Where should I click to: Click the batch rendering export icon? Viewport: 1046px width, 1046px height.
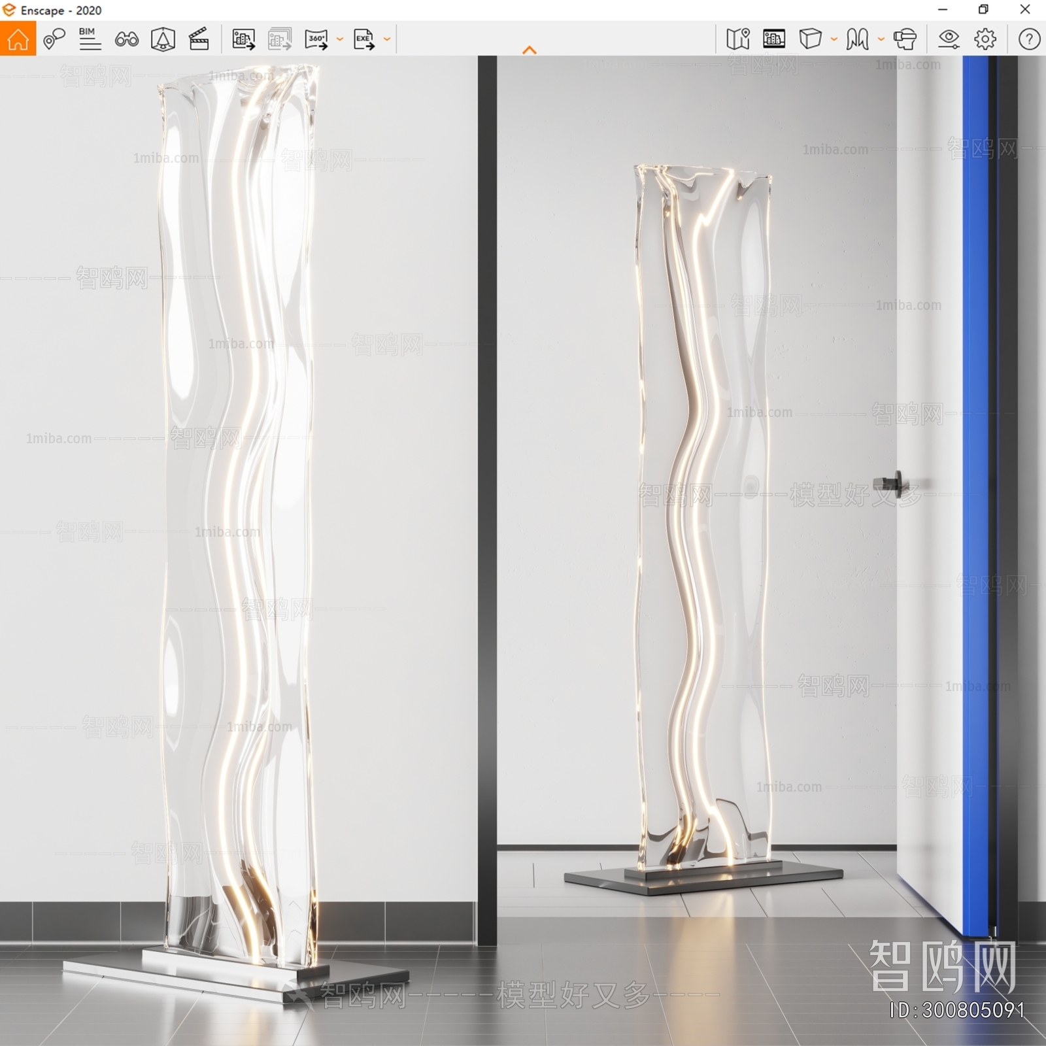point(280,39)
